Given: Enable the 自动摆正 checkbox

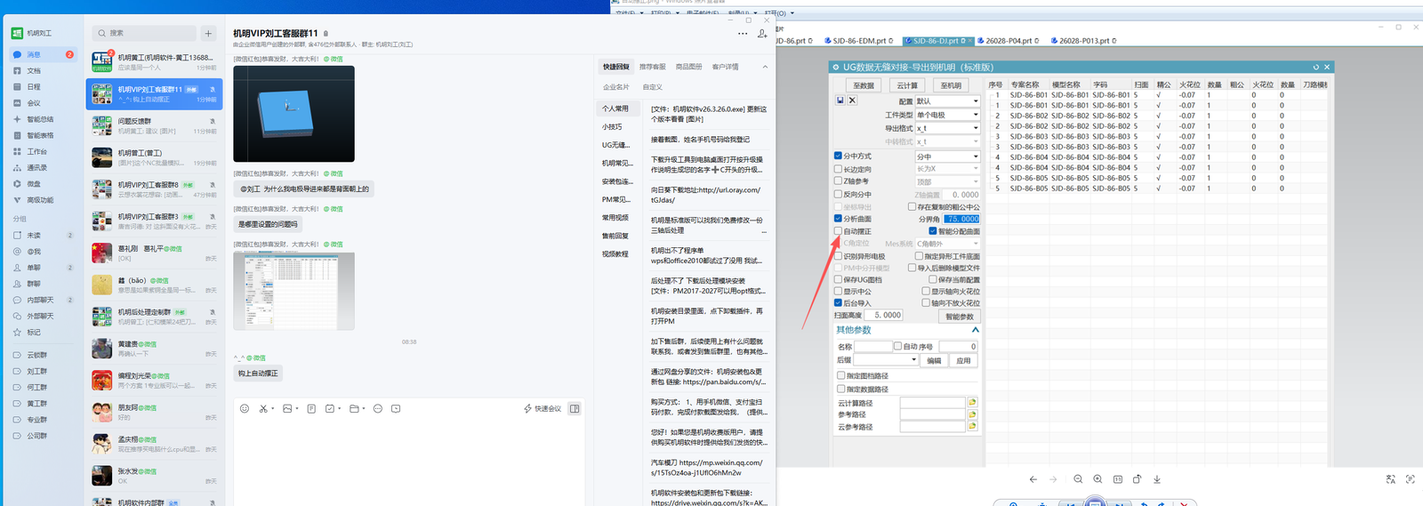Looking at the screenshot, I should (x=838, y=231).
